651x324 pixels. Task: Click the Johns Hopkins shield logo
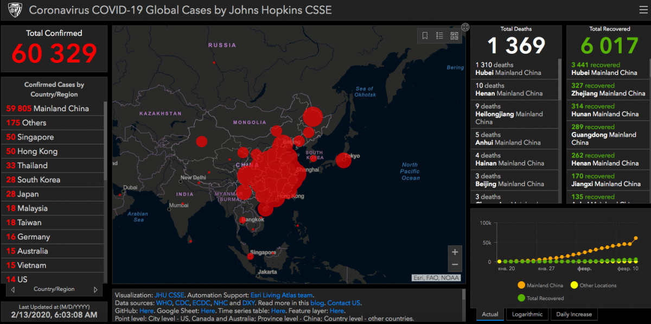tap(15, 10)
